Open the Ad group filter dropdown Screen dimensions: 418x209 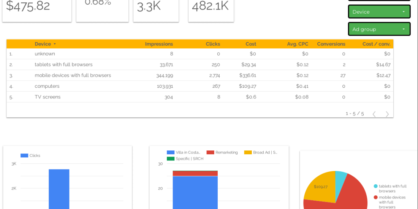tap(379, 29)
